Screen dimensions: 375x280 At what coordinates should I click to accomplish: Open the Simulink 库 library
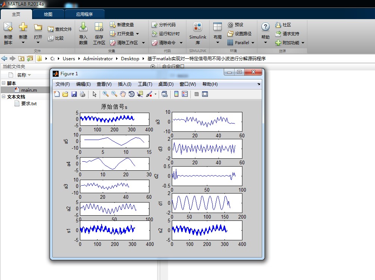pos(198,33)
